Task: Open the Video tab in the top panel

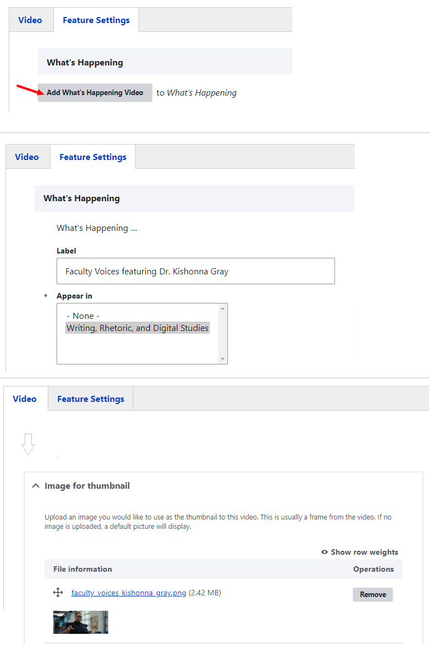Action: coord(30,20)
